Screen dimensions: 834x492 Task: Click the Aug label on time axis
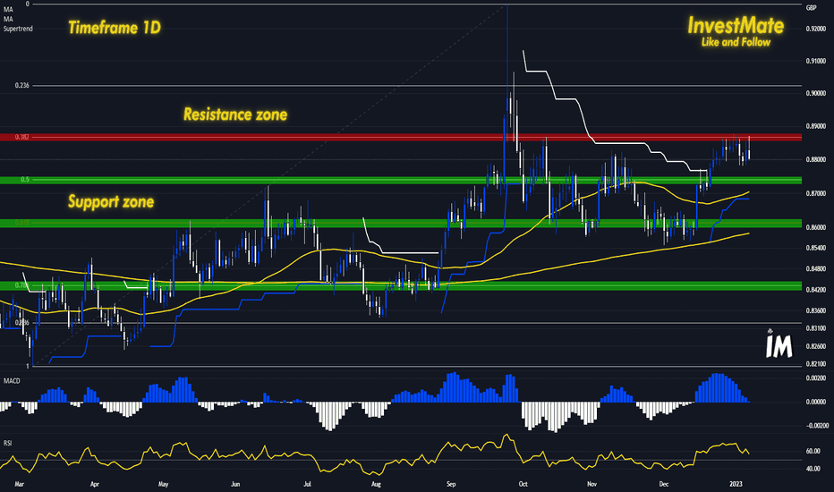[x=376, y=485]
